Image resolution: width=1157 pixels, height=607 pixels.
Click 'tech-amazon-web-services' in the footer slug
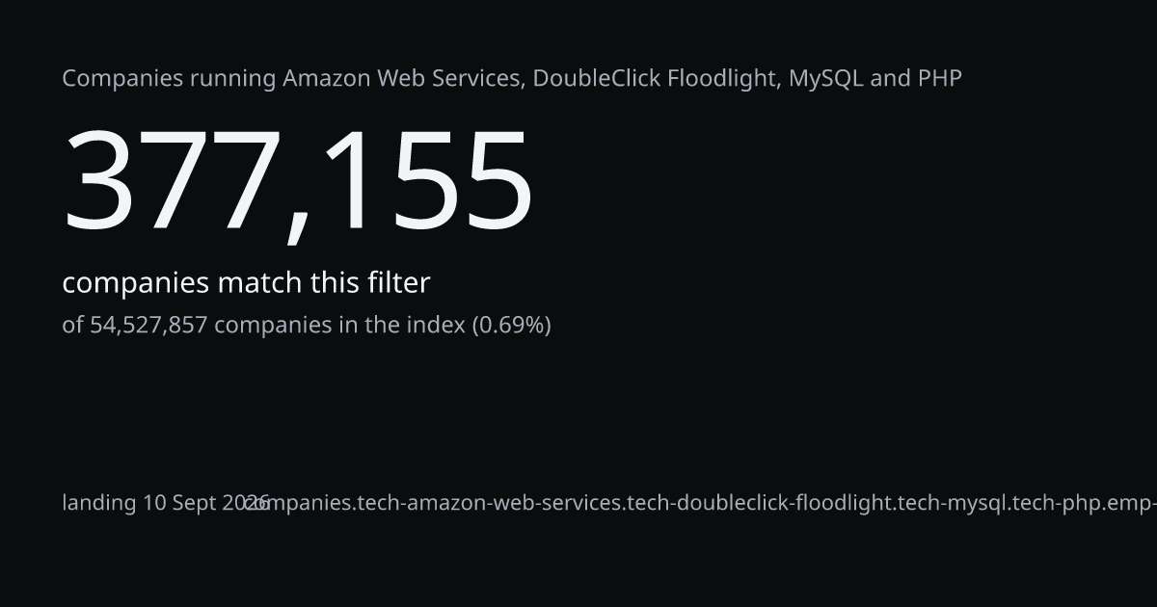489,503
